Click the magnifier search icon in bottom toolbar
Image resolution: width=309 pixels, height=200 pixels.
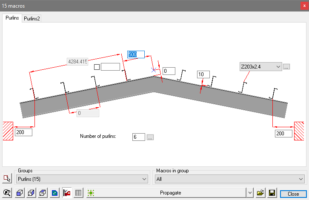pos(7,193)
